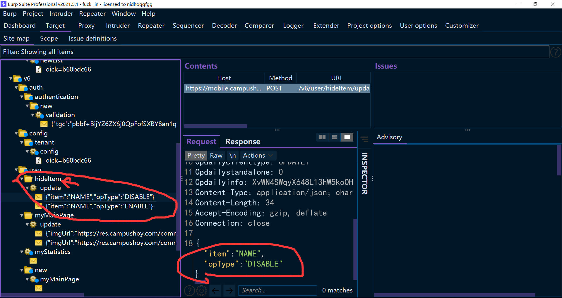This screenshot has width=562, height=298.
Task: Open the Repeater main tab
Action: (x=151, y=26)
